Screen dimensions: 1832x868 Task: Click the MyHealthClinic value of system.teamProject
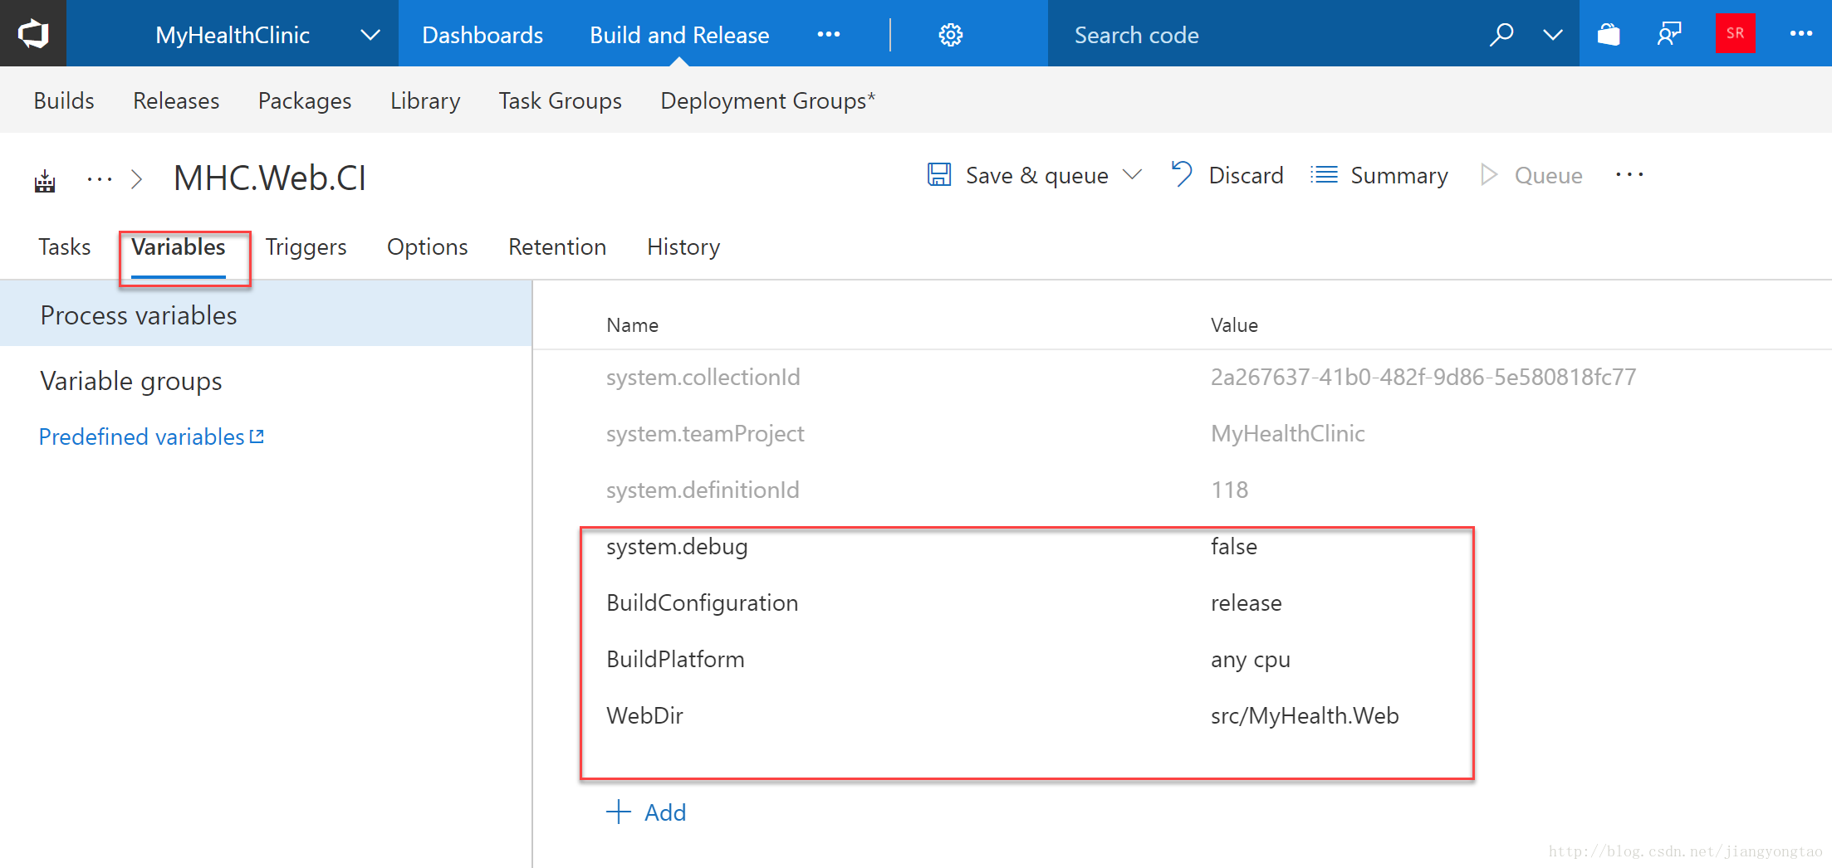[x=1287, y=433]
